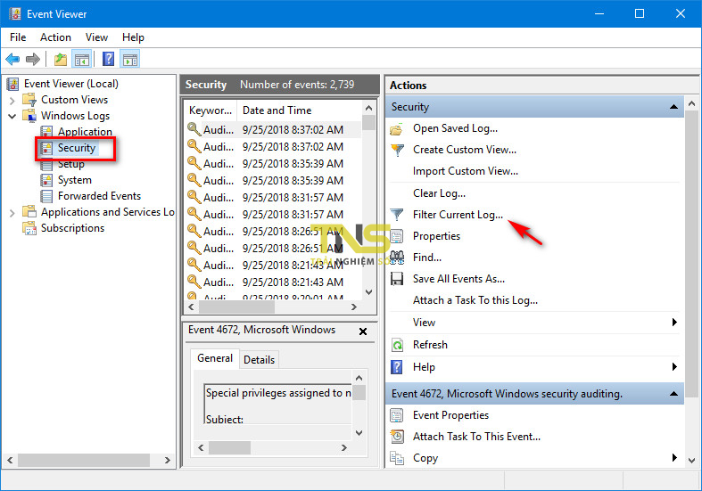Collapse the Windows Logs tree node
702x491 pixels.
coord(12,116)
